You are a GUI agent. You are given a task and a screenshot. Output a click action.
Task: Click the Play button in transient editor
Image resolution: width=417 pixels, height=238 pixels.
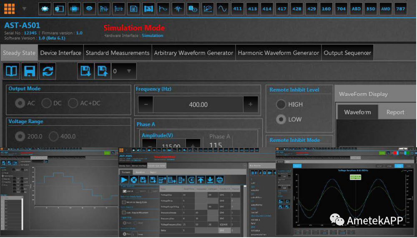[x=124, y=180]
